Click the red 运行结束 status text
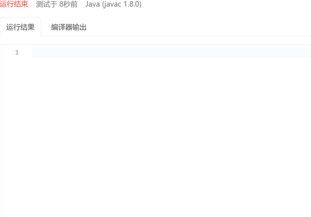Screen dimensions: 311x217 coord(14,4)
